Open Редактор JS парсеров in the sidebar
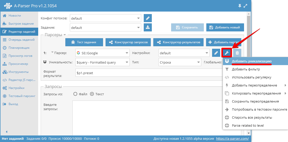Image resolution: width=288 pixels, height=142 pixels. coord(19,80)
